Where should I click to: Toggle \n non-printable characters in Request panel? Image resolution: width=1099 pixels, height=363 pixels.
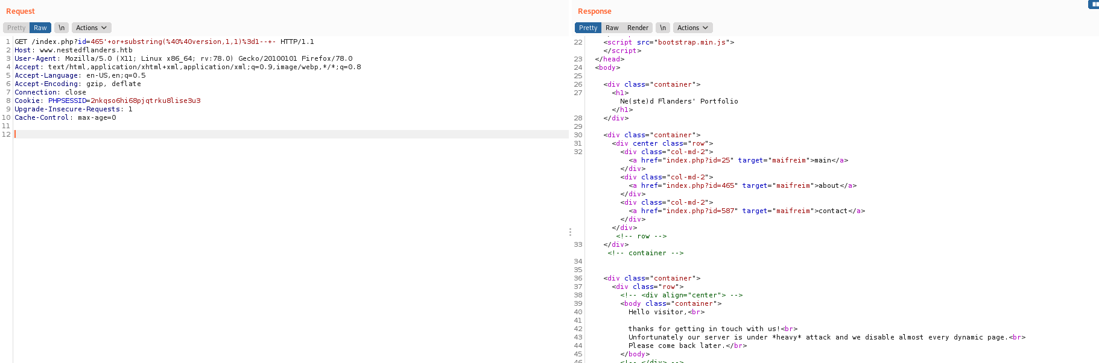click(62, 28)
